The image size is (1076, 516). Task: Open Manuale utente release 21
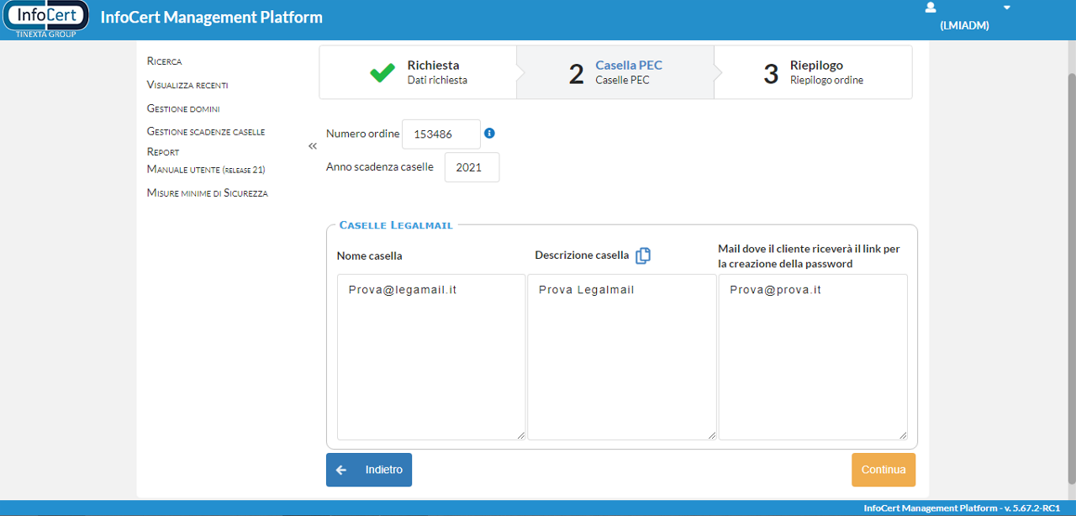(206, 170)
